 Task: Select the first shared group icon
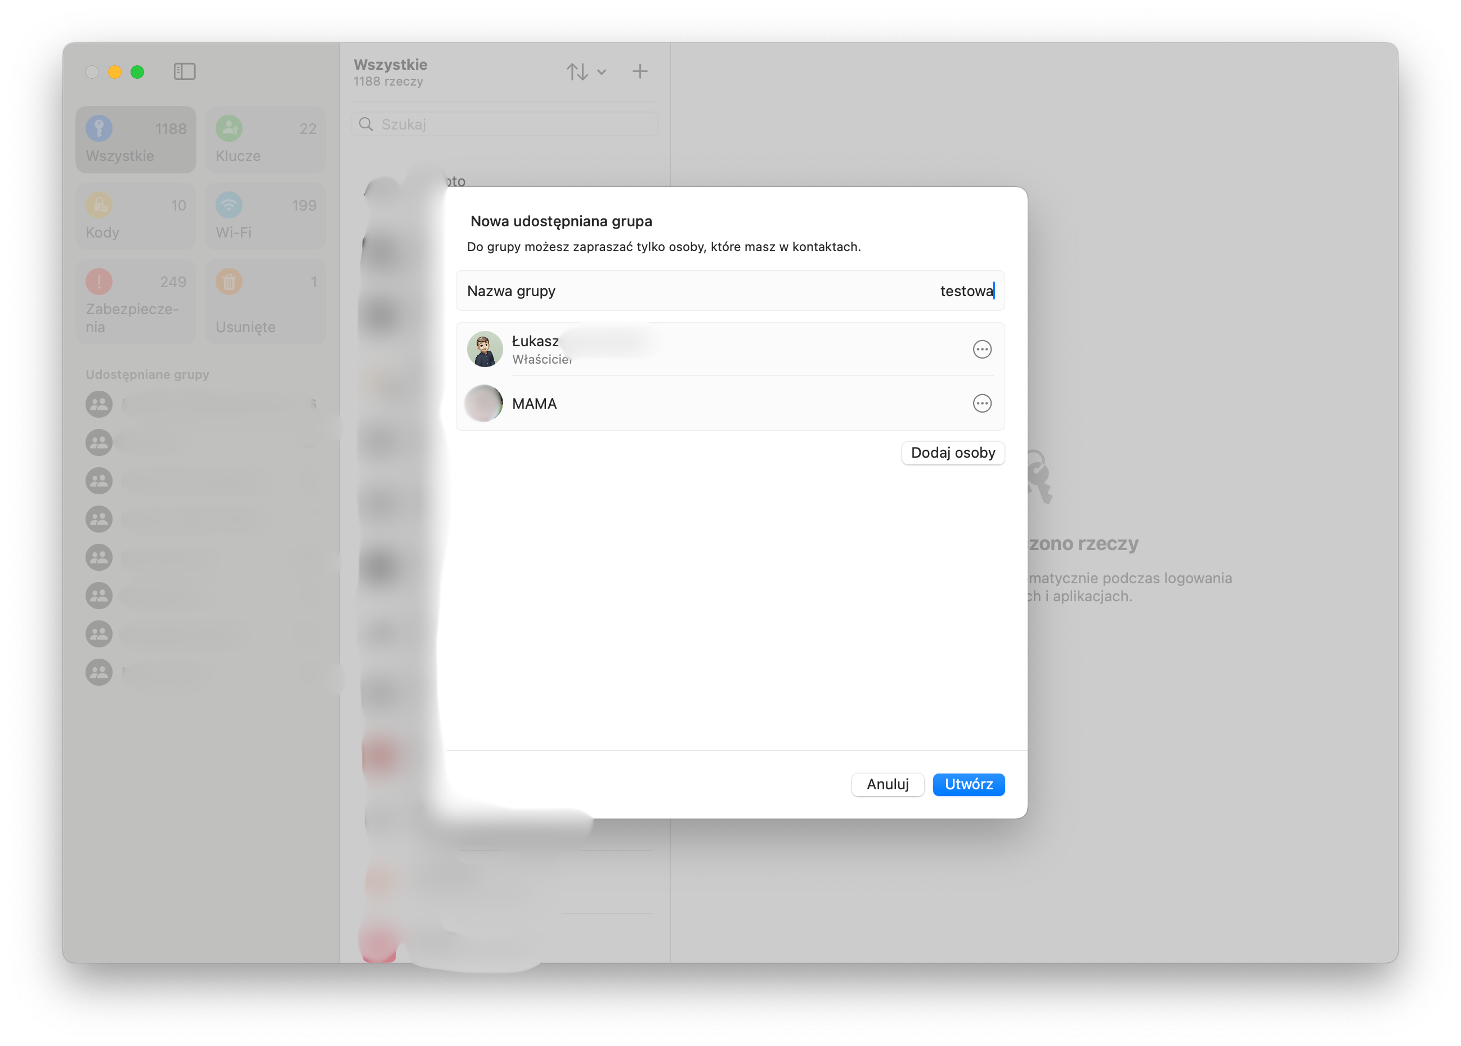coord(99,404)
